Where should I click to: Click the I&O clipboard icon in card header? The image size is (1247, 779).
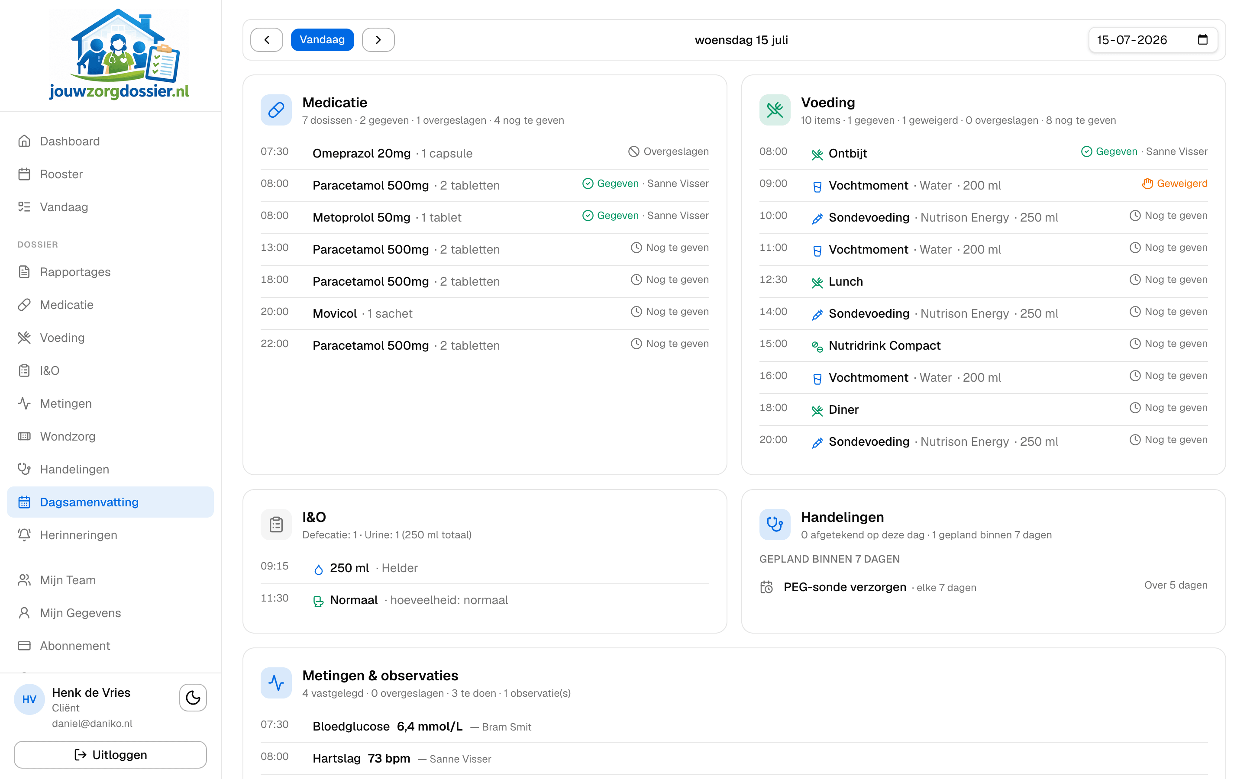click(276, 525)
